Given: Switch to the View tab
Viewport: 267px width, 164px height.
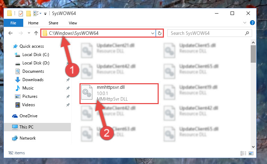Looking at the screenshot, I should pyautogui.click(x=73, y=23).
